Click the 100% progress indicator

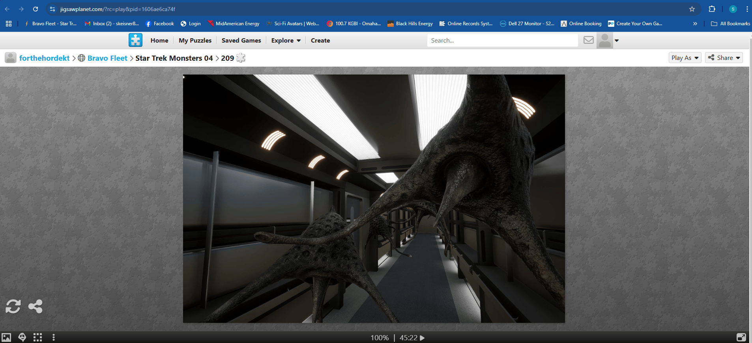pos(380,338)
